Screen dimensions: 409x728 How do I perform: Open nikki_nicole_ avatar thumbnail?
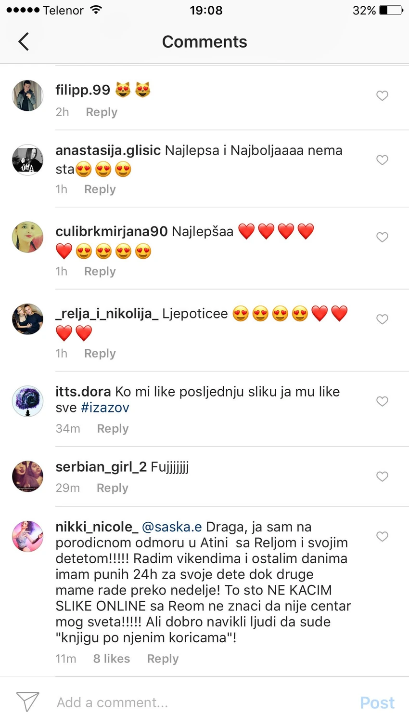click(27, 536)
